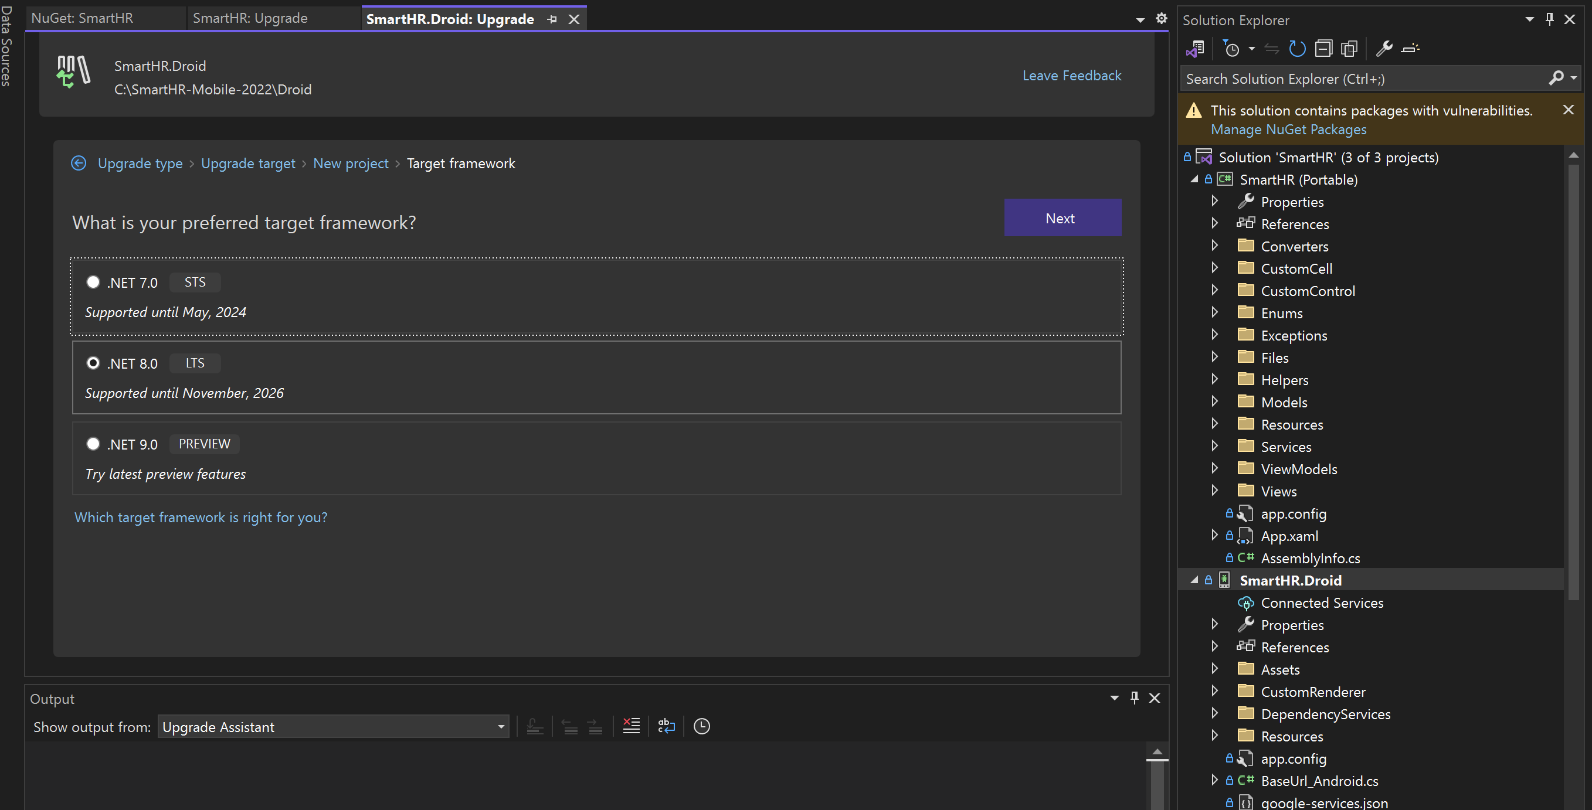Go to Upgrade target breadcrumb step
Screen dimensions: 1592x810
pos(248,163)
